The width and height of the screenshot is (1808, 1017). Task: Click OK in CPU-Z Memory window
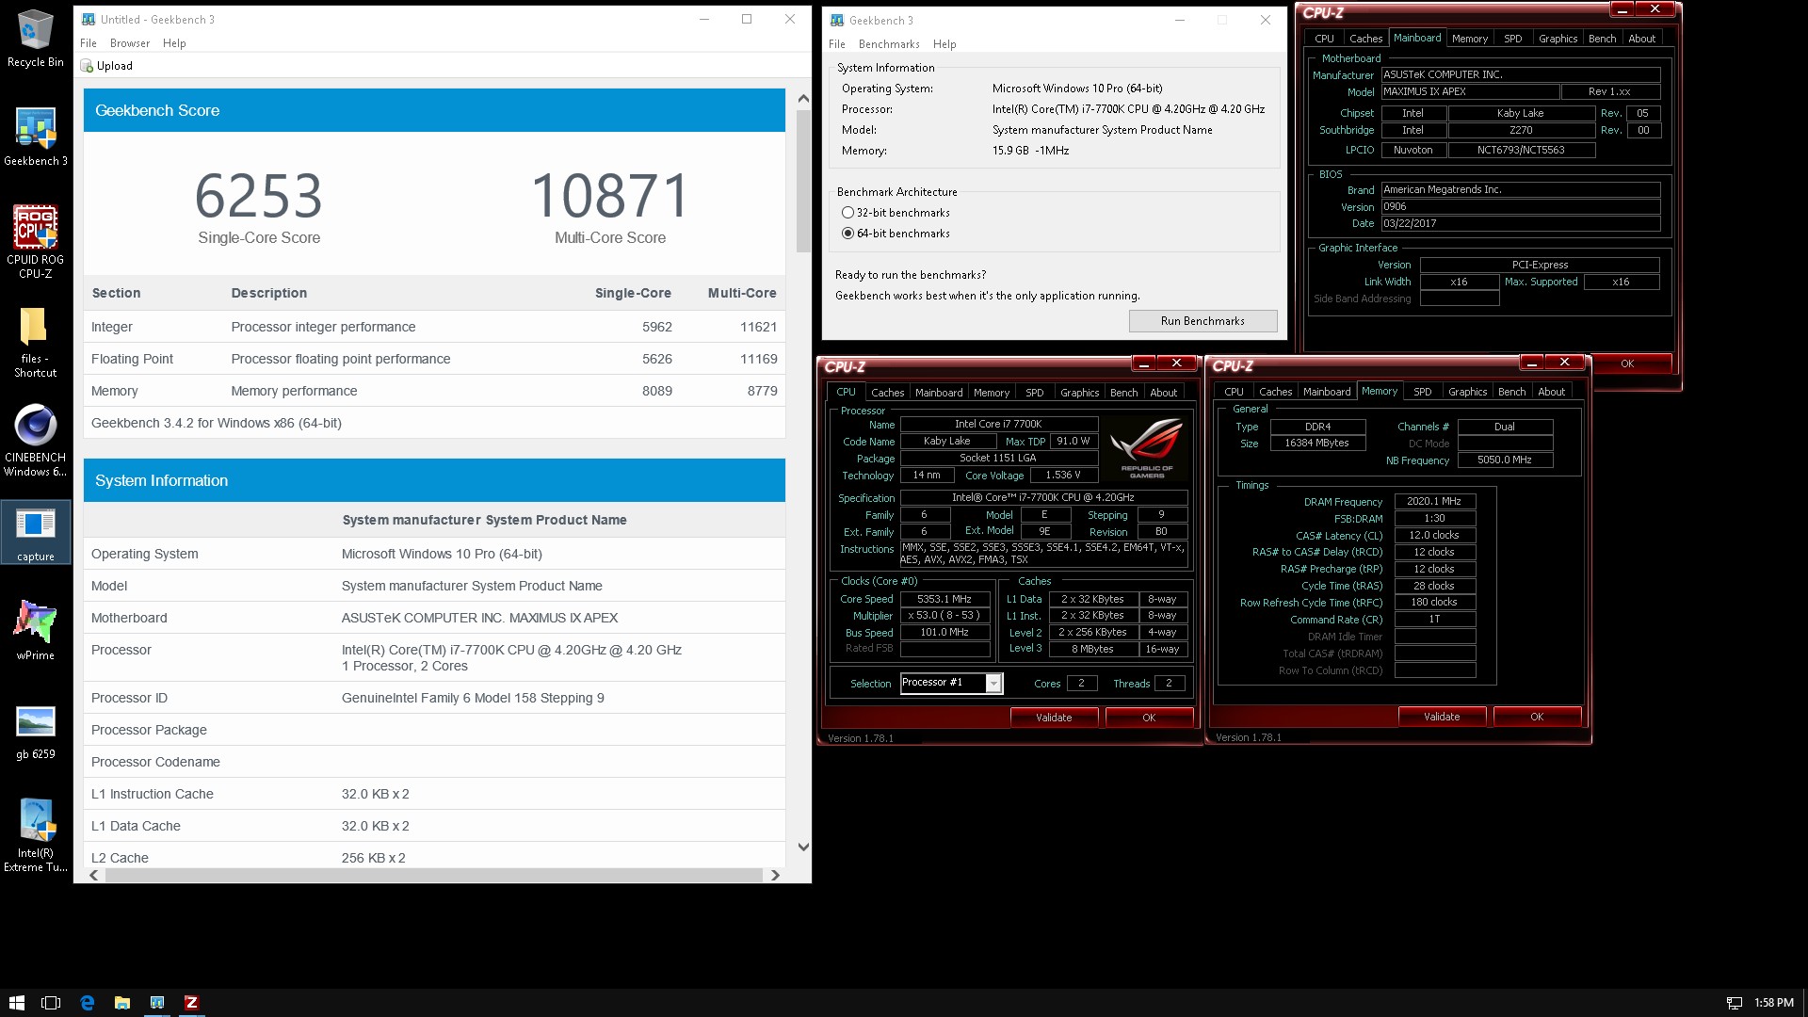[1537, 717]
